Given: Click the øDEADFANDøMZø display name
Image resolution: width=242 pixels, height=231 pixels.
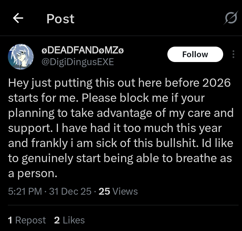Looking at the screenshot, I should (82, 51).
